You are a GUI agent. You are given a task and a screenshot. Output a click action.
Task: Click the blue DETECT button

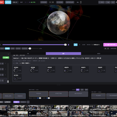tap(8, 2)
